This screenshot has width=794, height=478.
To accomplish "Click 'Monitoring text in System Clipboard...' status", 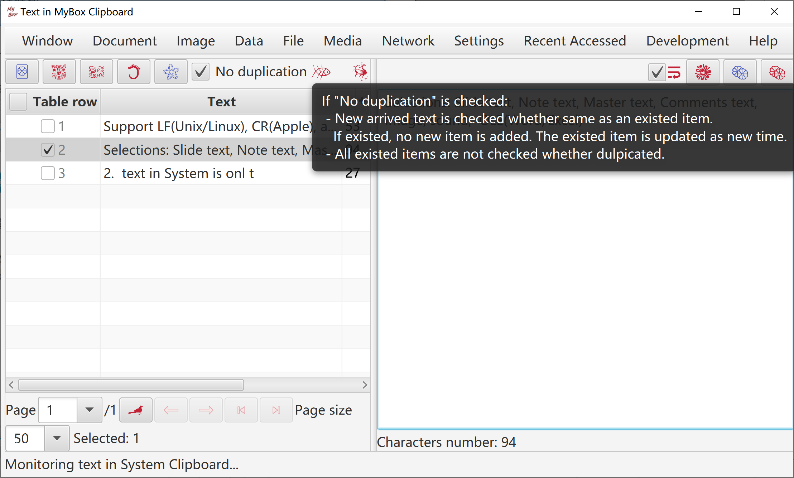I will (x=122, y=464).
